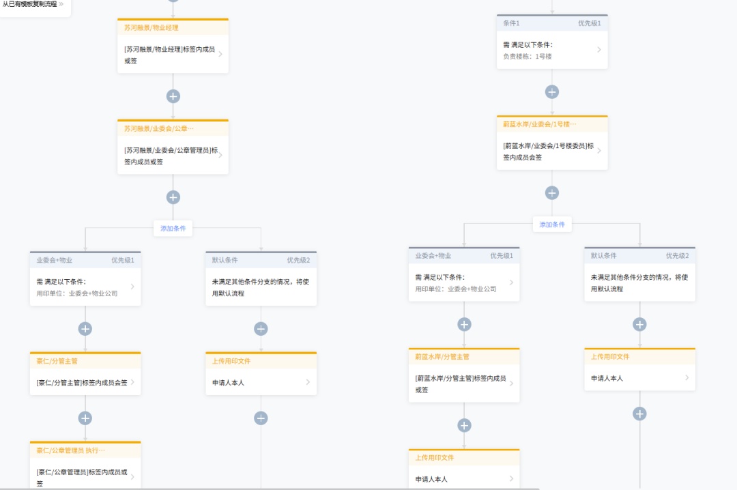Expand 豪仁/分管主管 node using its chevron
737x490 pixels.
click(132, 383)
